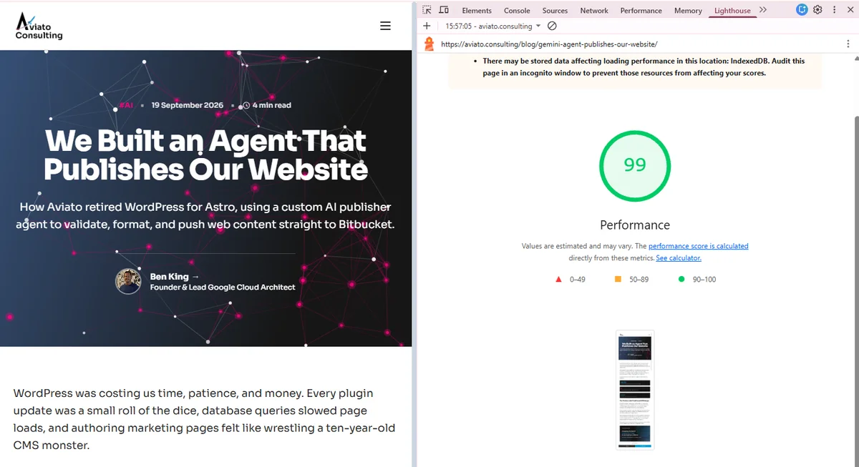Click the Aviato Consulting logo
This screenshot has height=467, width=859.
point(39,26)
